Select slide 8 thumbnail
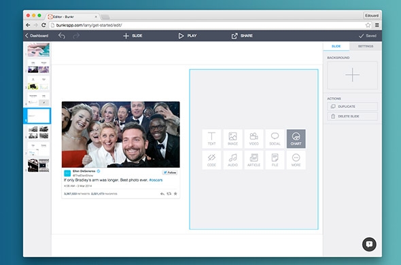Screen dimensions: 401x265 (x=38, y=165)
